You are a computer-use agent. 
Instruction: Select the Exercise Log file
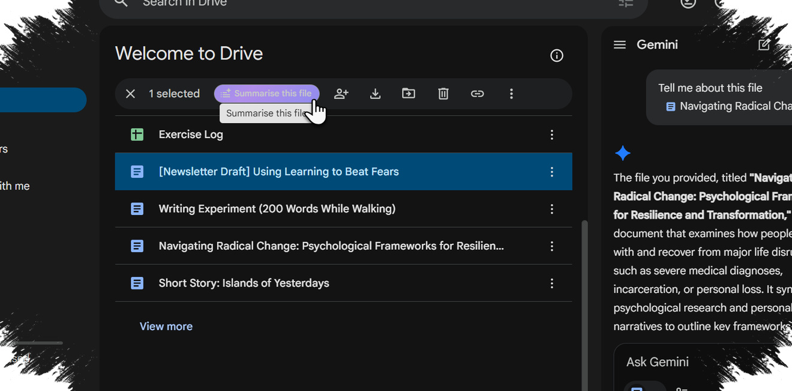pyautogui.click(x=343, y=135)
